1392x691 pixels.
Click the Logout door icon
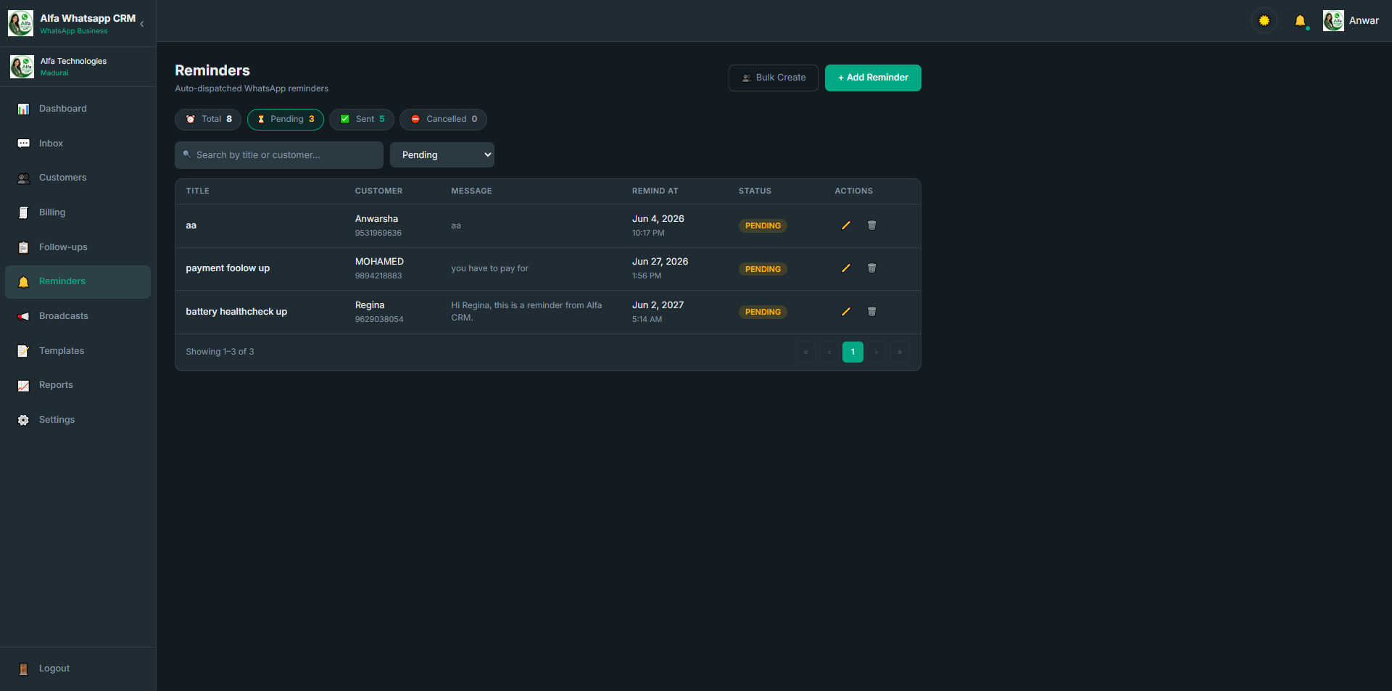pos(23,669)
